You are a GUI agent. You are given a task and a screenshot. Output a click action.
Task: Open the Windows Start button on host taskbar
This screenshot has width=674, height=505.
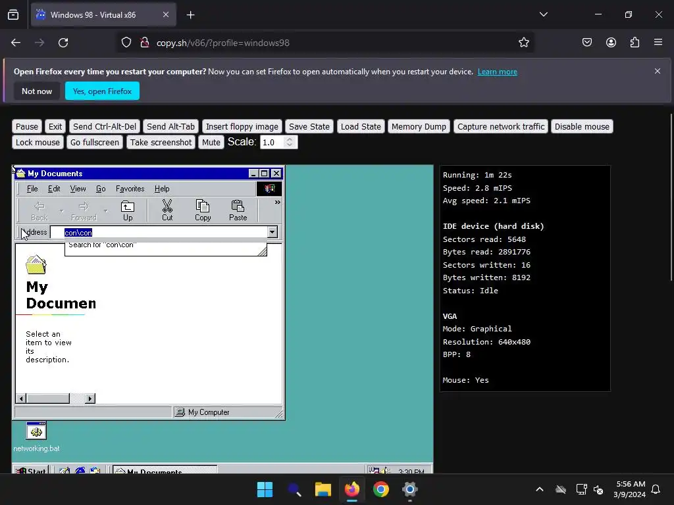265,489
